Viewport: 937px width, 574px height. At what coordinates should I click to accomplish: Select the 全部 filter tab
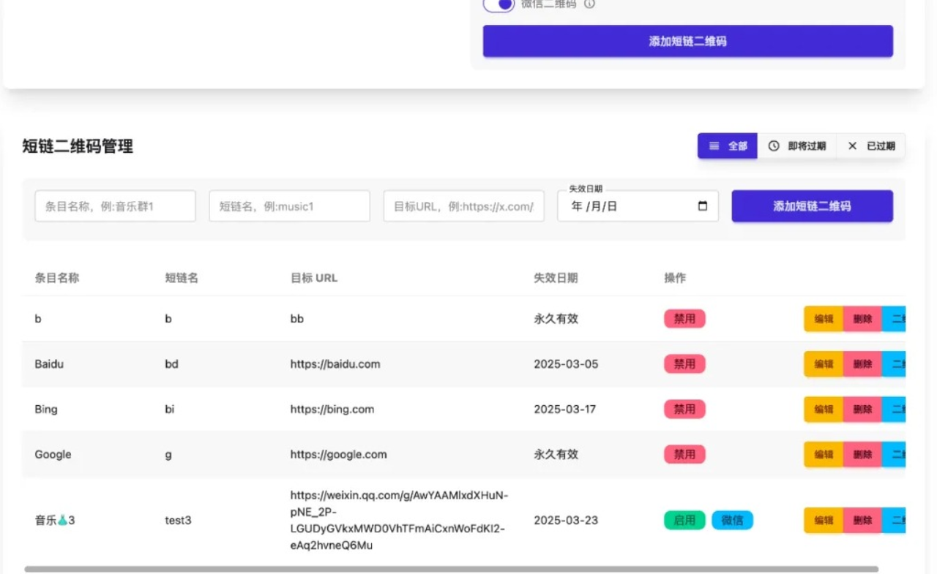click(728, 146)
